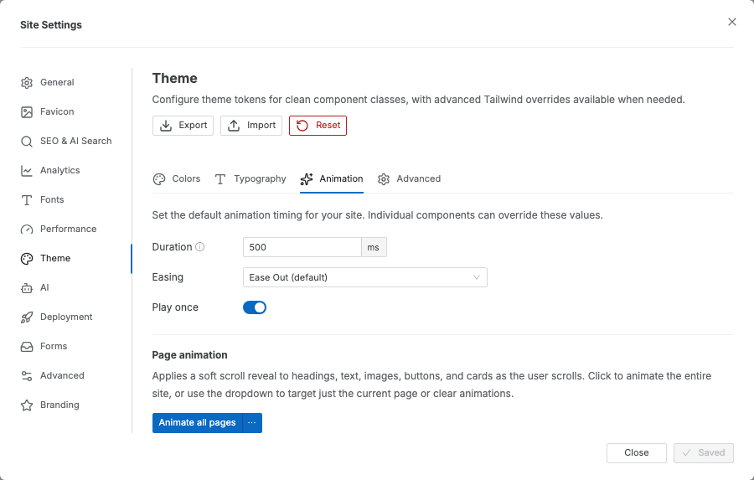The width and height of the screenshot is (754, 480).
Task: Export the theme
Action: (x=183, y=126)
